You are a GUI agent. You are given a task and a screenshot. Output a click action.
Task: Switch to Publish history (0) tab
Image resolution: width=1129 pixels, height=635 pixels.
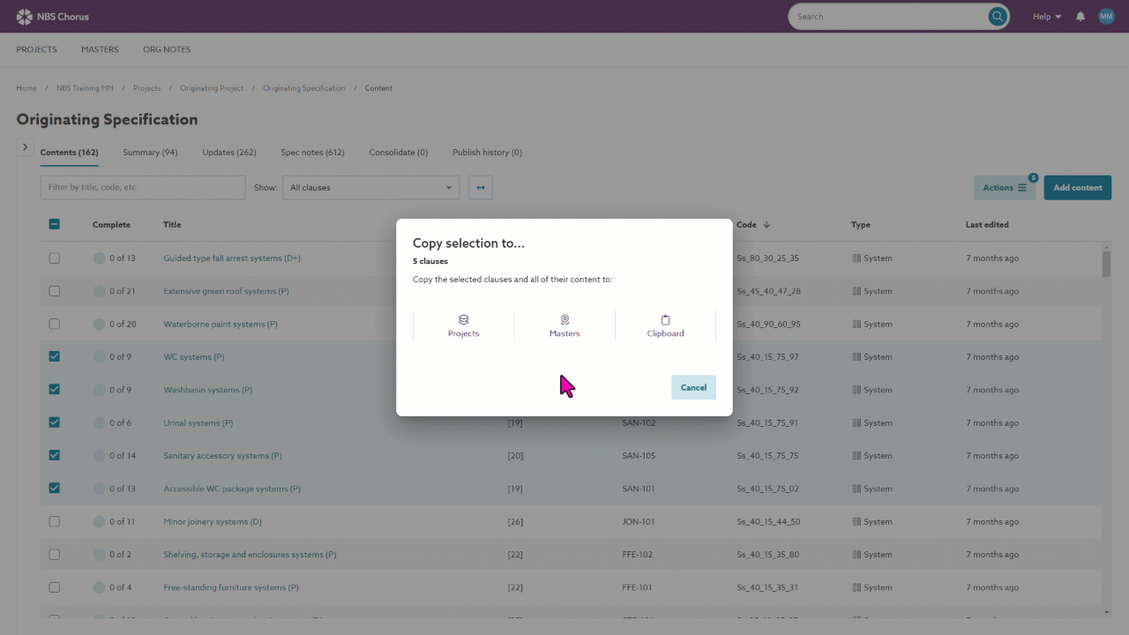[x=487, y=153]
